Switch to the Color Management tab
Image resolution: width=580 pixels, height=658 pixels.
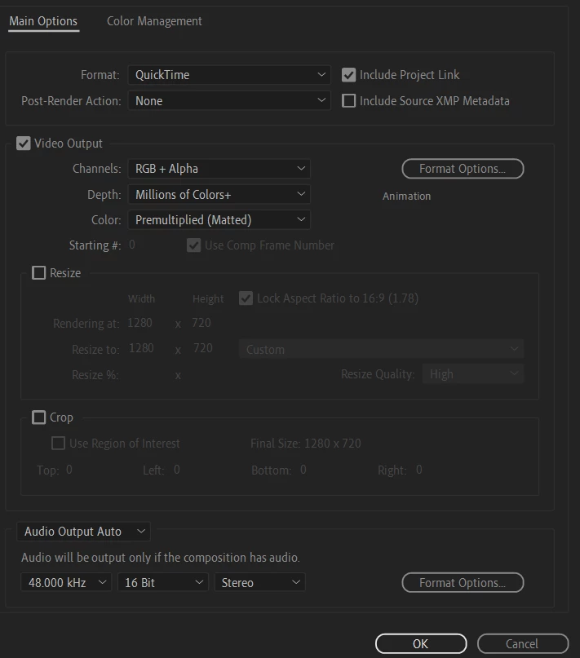pos(154,21)
